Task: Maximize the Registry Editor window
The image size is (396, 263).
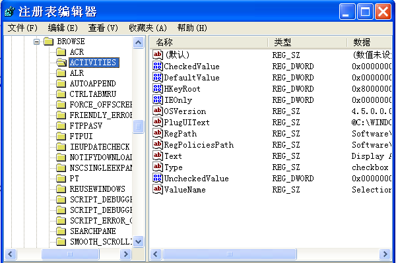Action: pos(365,12)
